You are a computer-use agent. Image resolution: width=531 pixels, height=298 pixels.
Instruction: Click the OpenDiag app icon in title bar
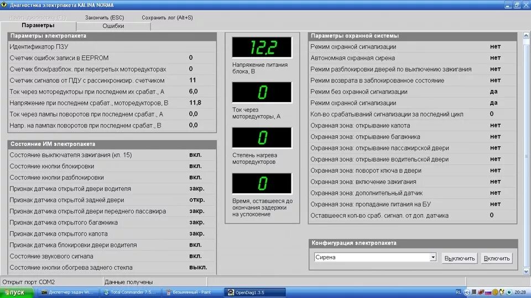4,5
